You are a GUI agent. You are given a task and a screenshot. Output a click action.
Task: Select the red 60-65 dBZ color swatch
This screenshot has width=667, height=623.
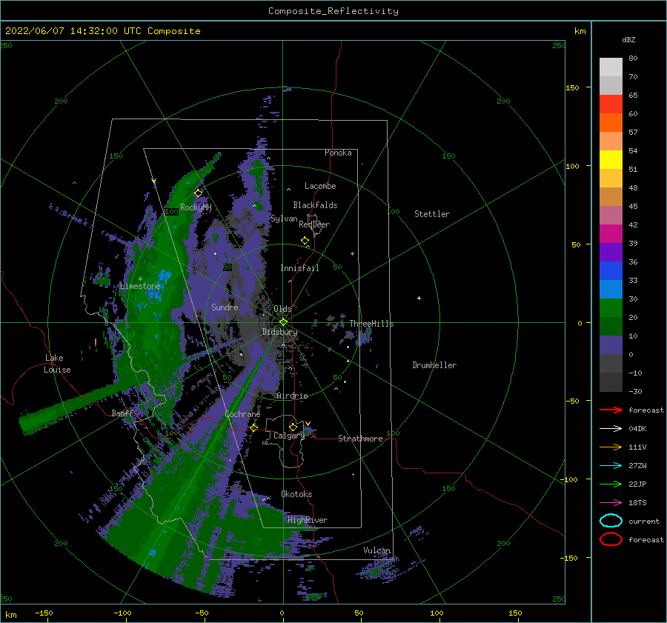click(x=611, y=104)
